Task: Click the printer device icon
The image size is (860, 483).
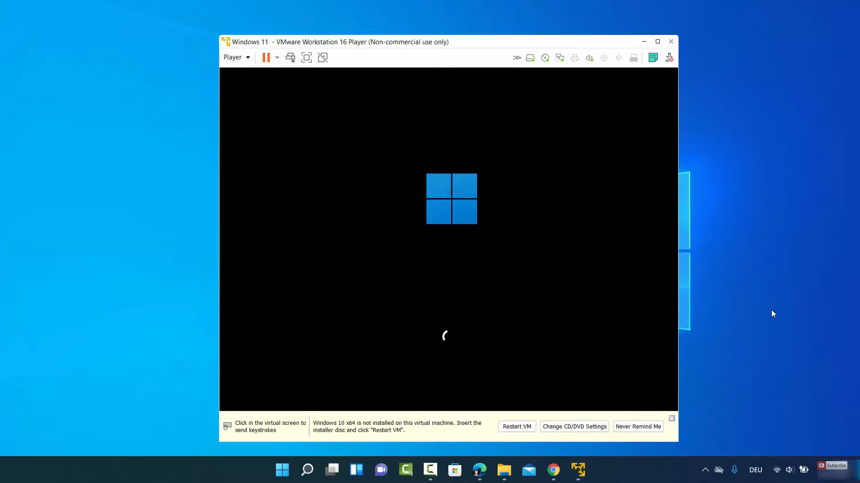Action: 575,58
